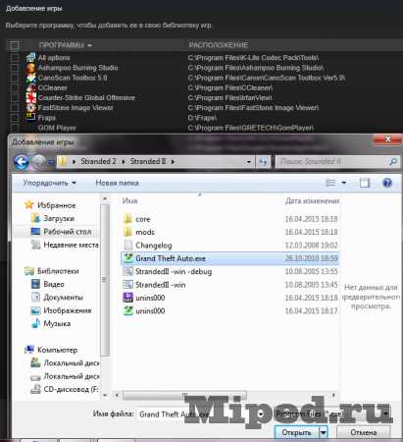Toggle the select-all checkbox in header
This screenshot has width=403, height=442.
pyautogui.click(x=14, y=45)
